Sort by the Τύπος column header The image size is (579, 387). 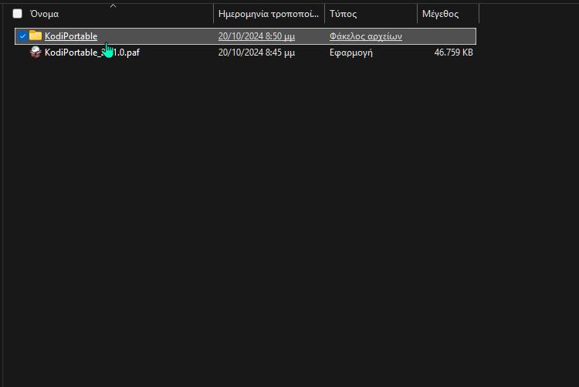343,14
